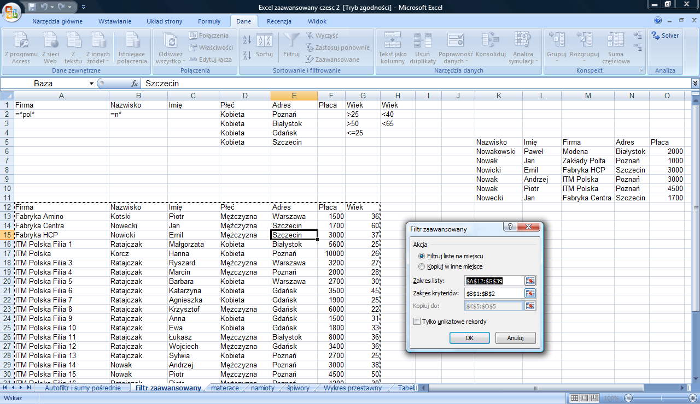Image resolution: width=700 pixels, height=404 pixels.
Task: Import data via Z programu Access
Action: 21,48
